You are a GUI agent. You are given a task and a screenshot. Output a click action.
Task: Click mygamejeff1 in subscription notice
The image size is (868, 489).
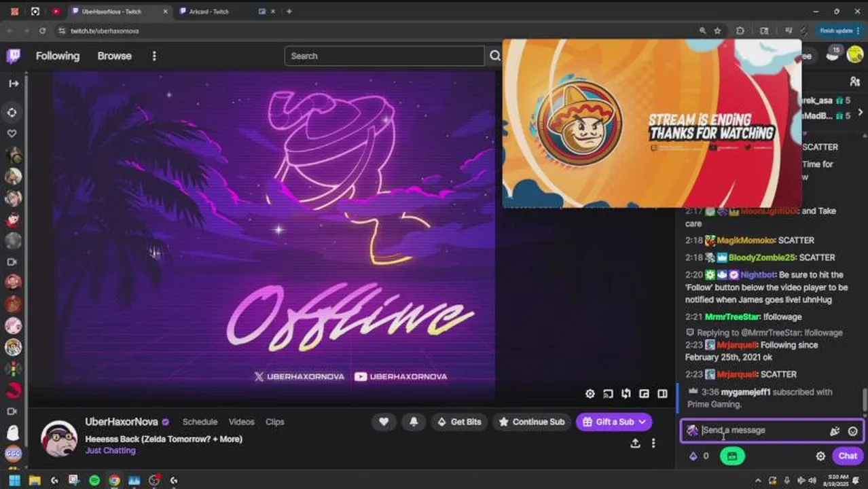(x=746, y=392)
